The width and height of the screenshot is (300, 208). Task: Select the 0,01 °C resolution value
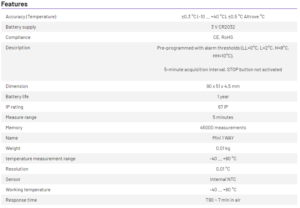coord(223,169)
